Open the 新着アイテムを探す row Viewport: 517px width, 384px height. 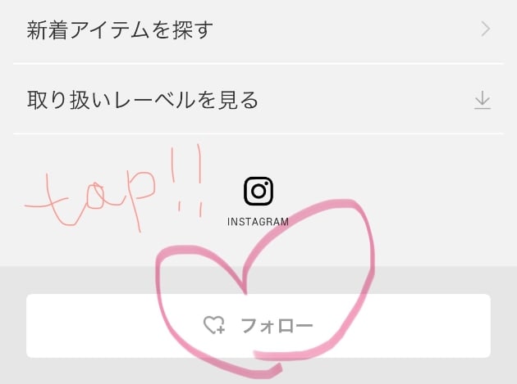pos(258,29)
